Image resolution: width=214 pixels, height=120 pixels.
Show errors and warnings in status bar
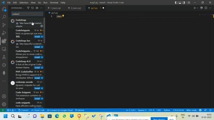coord(11,110)
